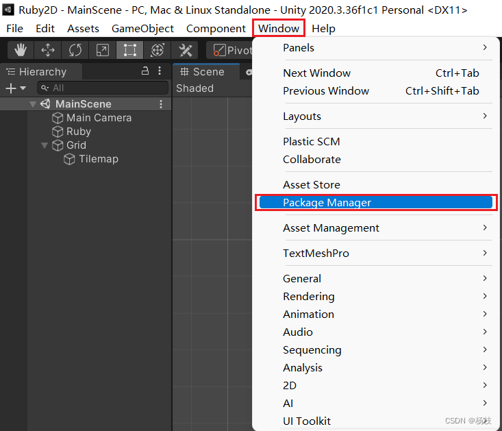Choose Previous Window

pyautogui.click(x=375, y=91)
